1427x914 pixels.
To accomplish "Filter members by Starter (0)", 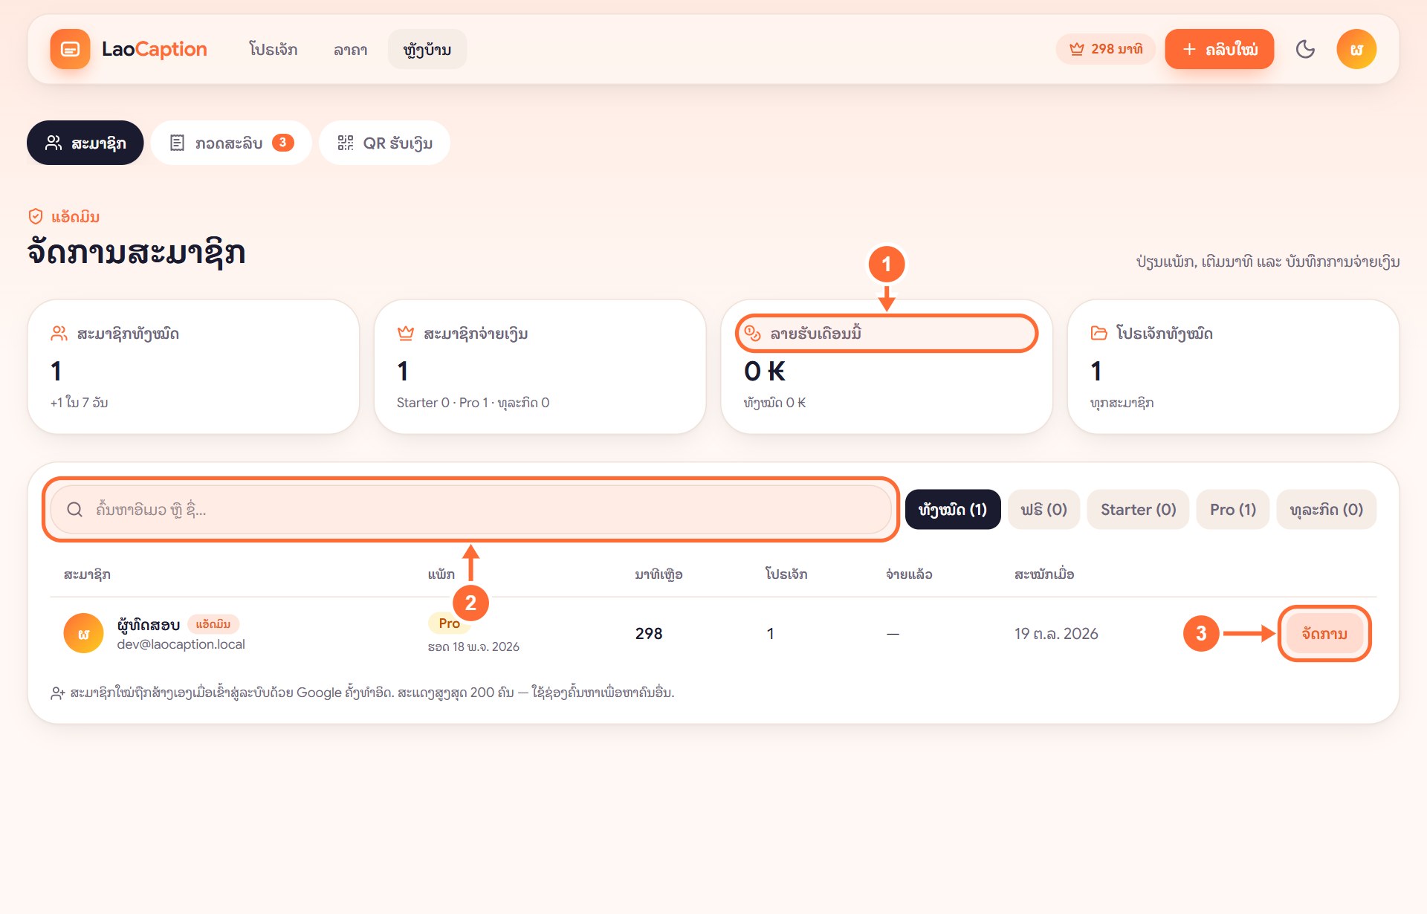I will click(1138, 510).
